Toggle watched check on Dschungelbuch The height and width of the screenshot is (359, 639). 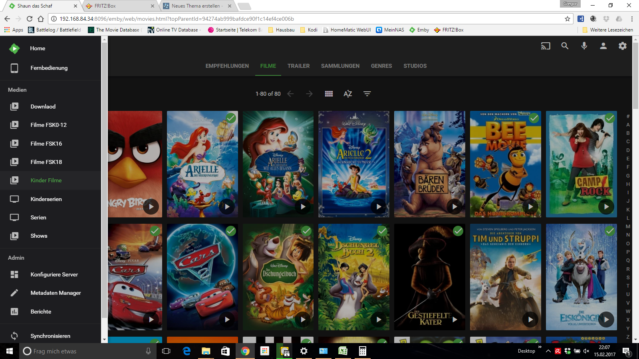pyautogui.click(x=306, y=231)
